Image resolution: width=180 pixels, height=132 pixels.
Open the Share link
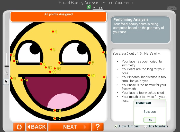pos(98,7)
